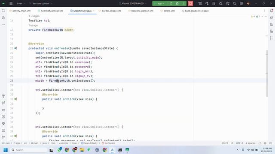Place cursor on FirebaseAuth.getInstance() line
Viewport: 275px width, 154px height.
click(65, 81)
